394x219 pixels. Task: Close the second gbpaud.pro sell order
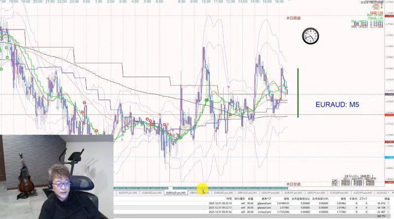point(389,208)
